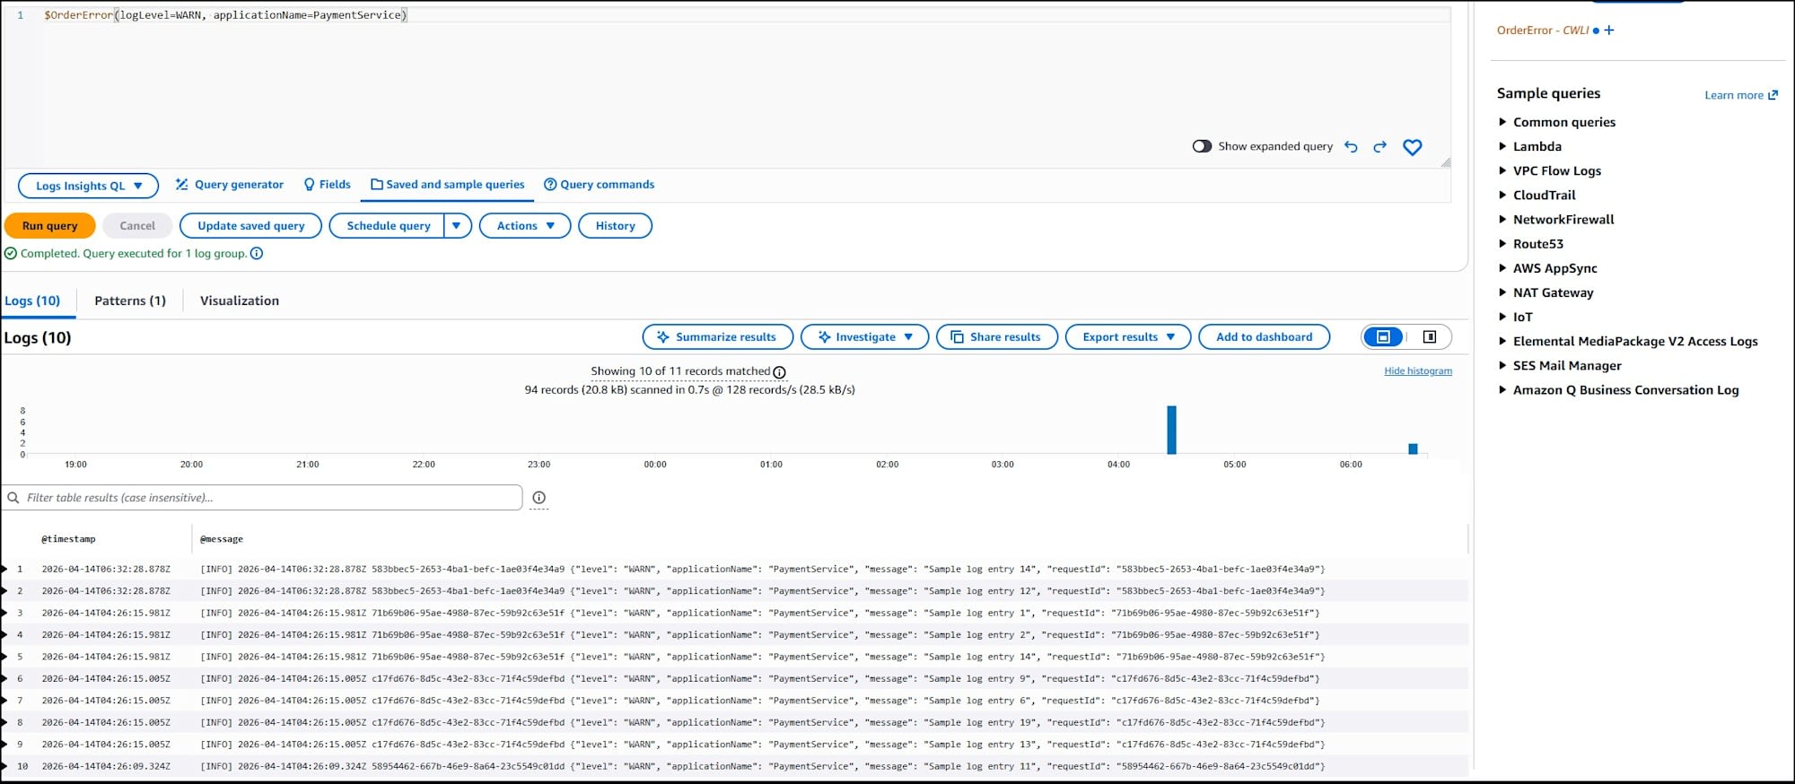Screen dimensions: 1795x784
Task: Open the Query generator
Action: (230, 185)
